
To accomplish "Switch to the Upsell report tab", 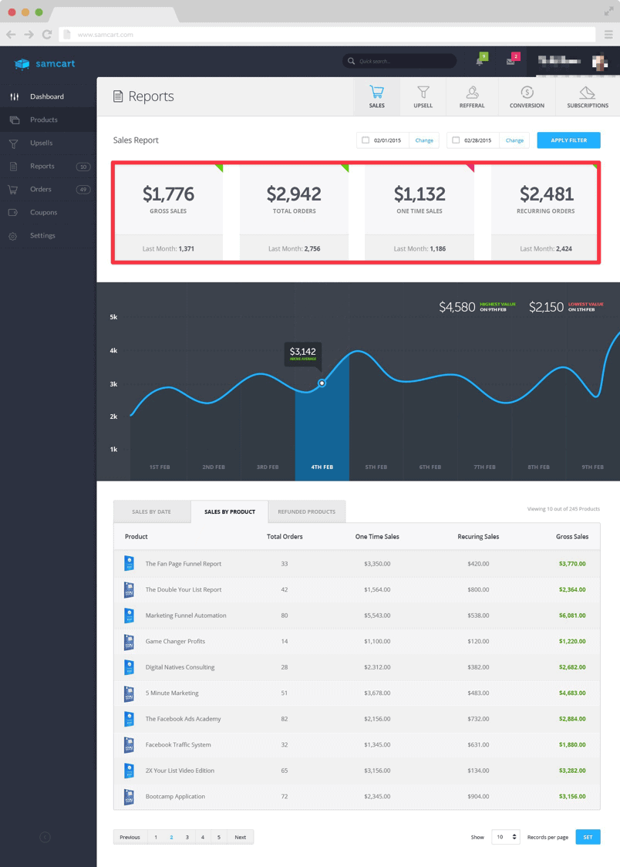I will click(x=423, y=96).
